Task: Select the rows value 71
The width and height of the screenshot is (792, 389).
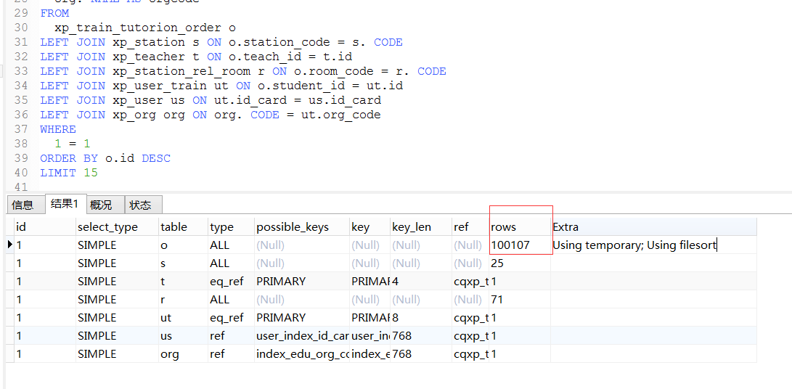Action: [x=519, y=300]
